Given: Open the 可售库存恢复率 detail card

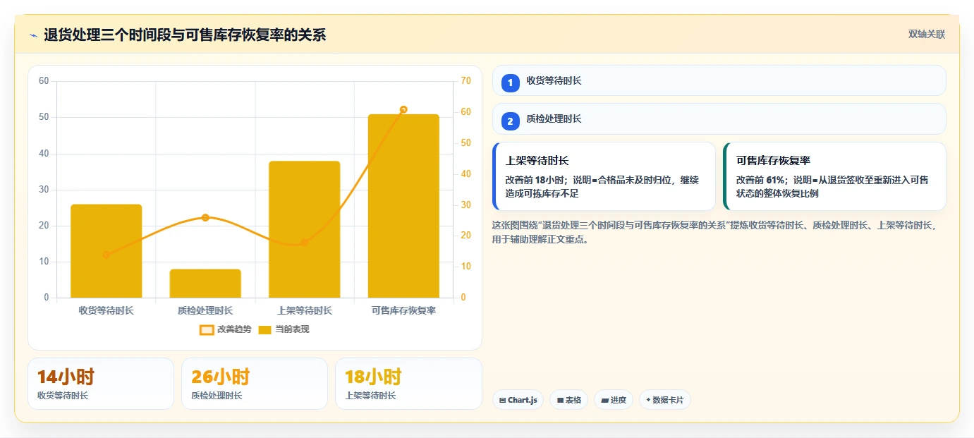Looking at the screenshot, I should click(834, 176).
